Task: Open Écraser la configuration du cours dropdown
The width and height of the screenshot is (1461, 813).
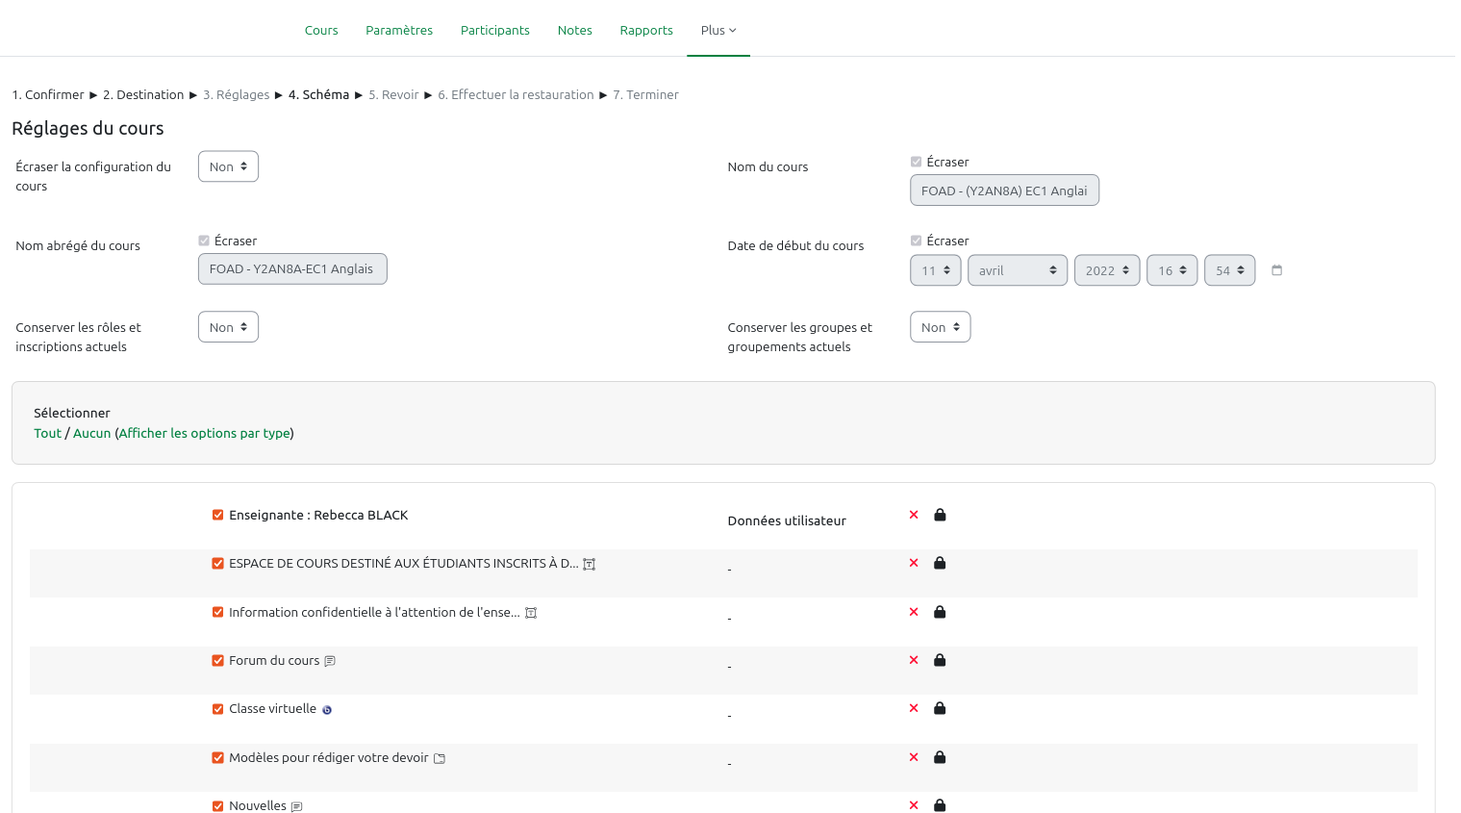Action: click(228, 166)
